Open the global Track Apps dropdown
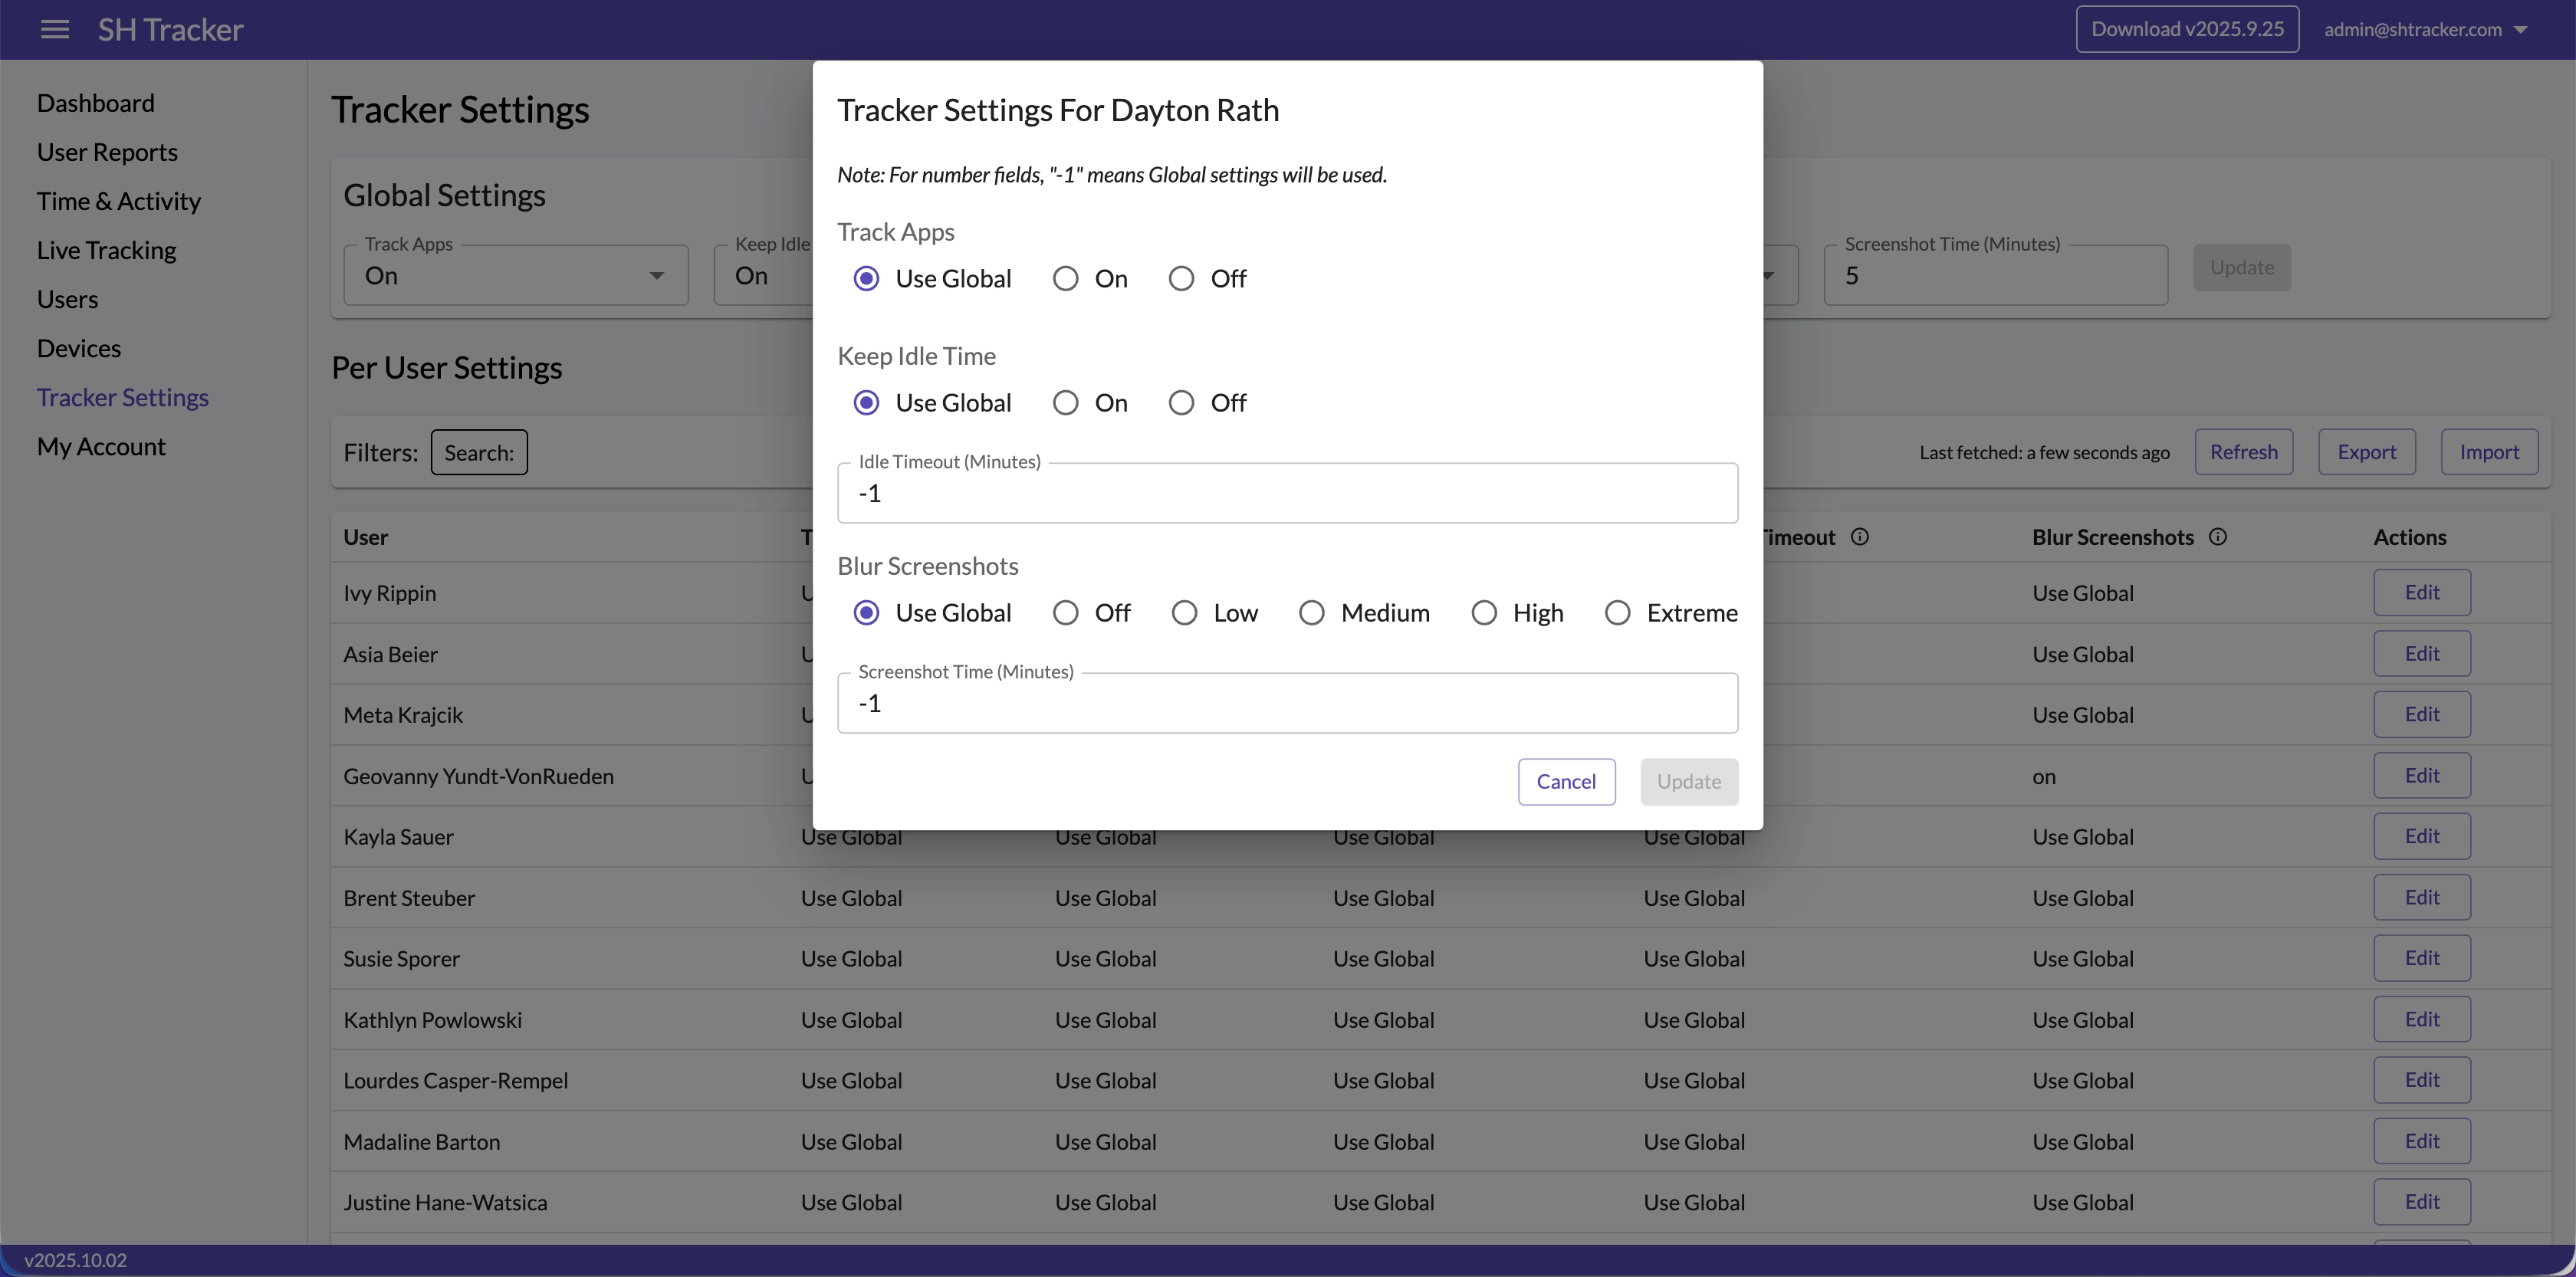This screenshot has width=2576, height=1277. pyautogui.click(x=515, y=275)
